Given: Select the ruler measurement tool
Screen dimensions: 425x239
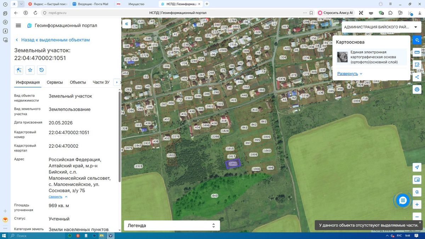Looking at the screenshot, I should pos(417,52).
